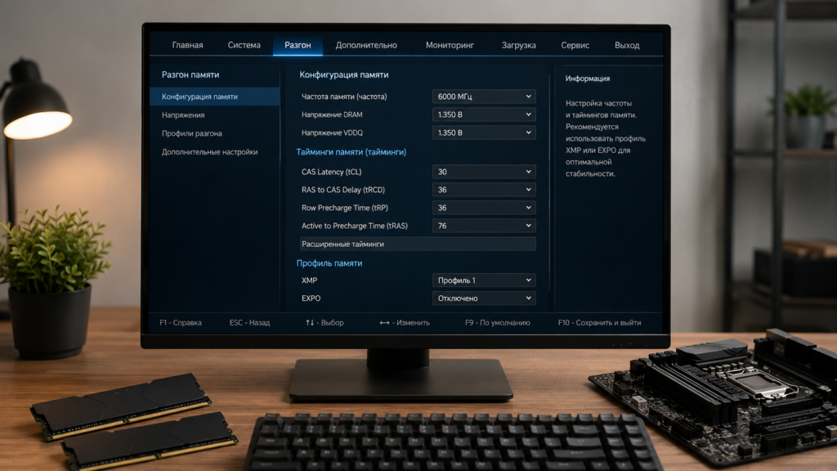Open the Дополнительно tab
Image resolution: width=837 pixels, height=471 pixels.
[x=366, y=46]
